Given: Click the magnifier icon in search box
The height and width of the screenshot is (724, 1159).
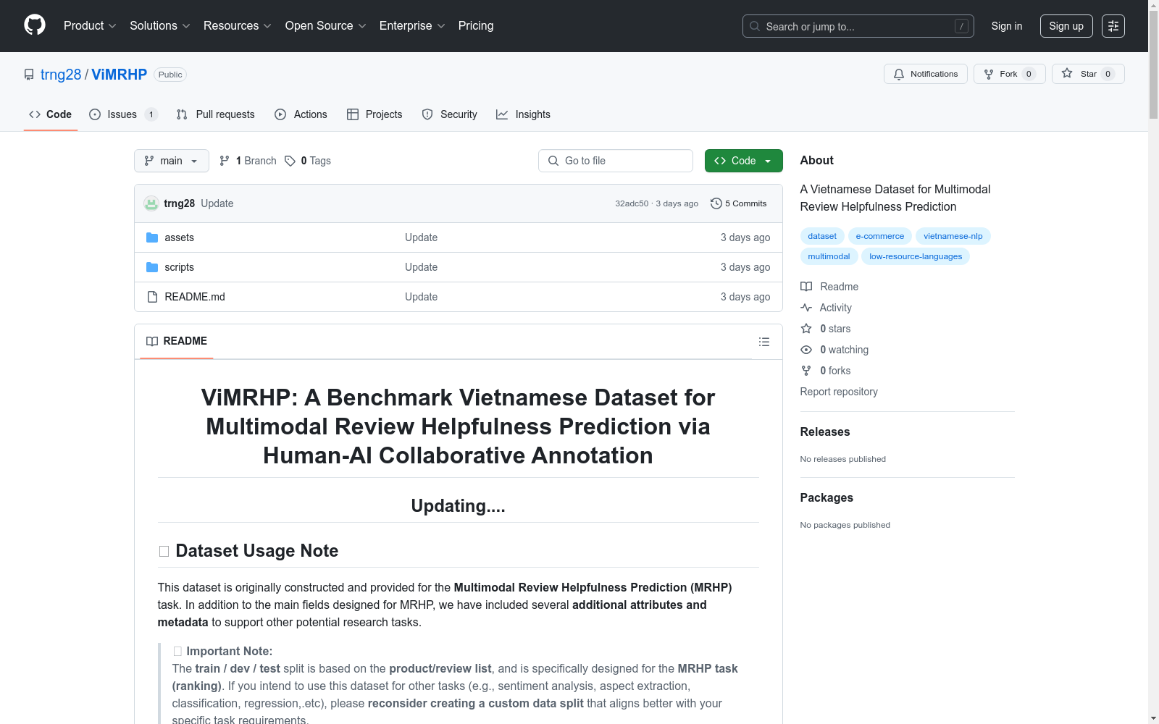Looking at the screenshot, I should coord(755,26).
